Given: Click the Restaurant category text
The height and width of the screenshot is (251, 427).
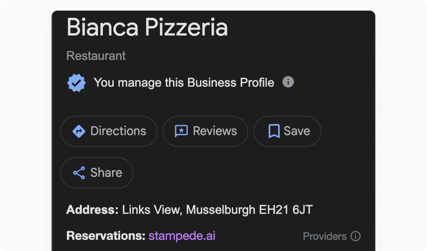Looking at the screenshot, I should [96, 56].
